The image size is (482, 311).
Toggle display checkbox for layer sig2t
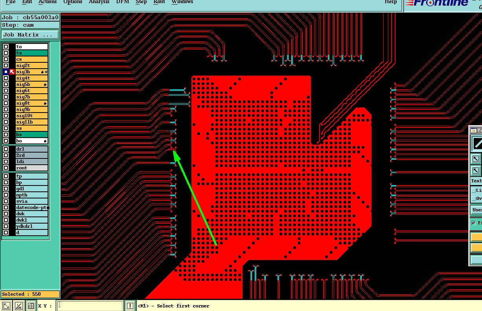(x=6, y=65)
